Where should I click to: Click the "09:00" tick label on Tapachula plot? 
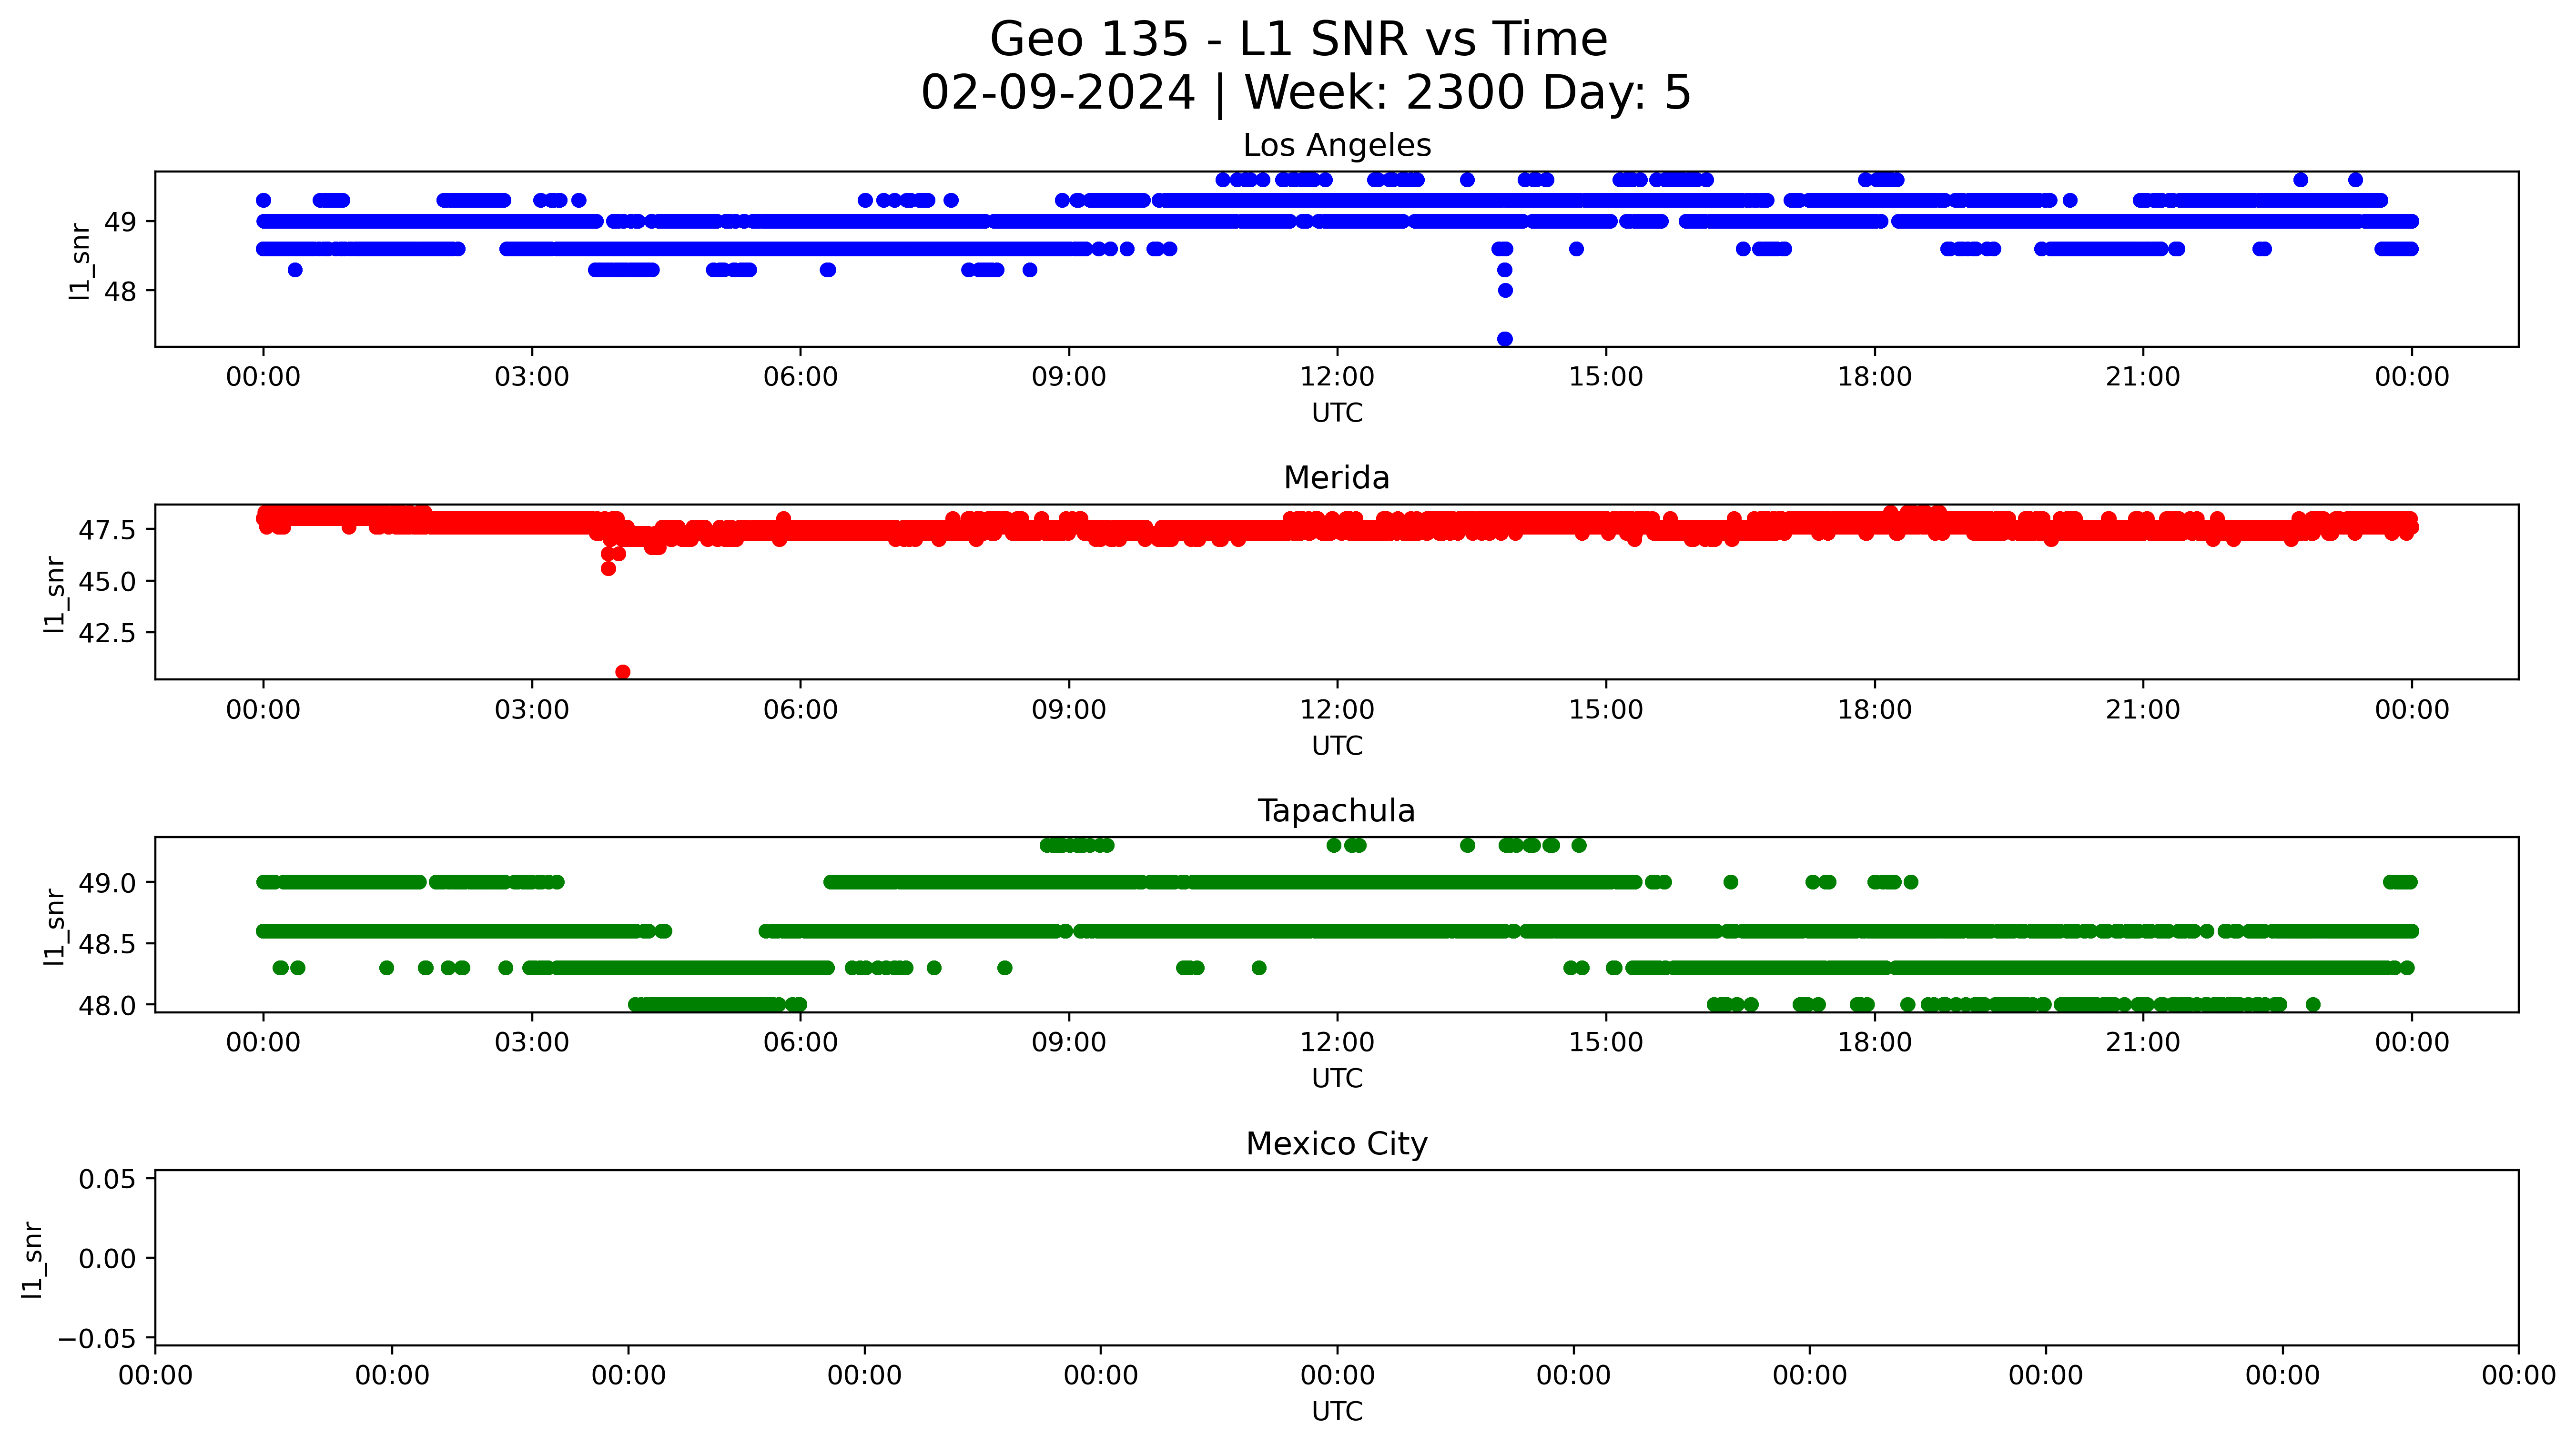pyautogui.click(x=1069, y=1042)
